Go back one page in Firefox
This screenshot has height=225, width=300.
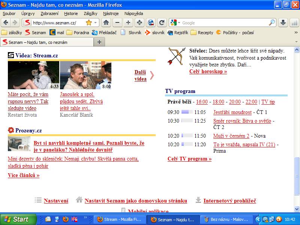[x=6, y=23]
